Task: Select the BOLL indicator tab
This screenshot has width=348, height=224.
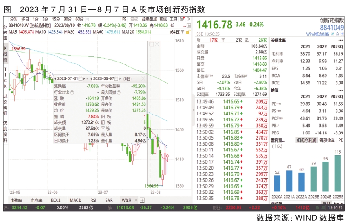Action: 56,200
